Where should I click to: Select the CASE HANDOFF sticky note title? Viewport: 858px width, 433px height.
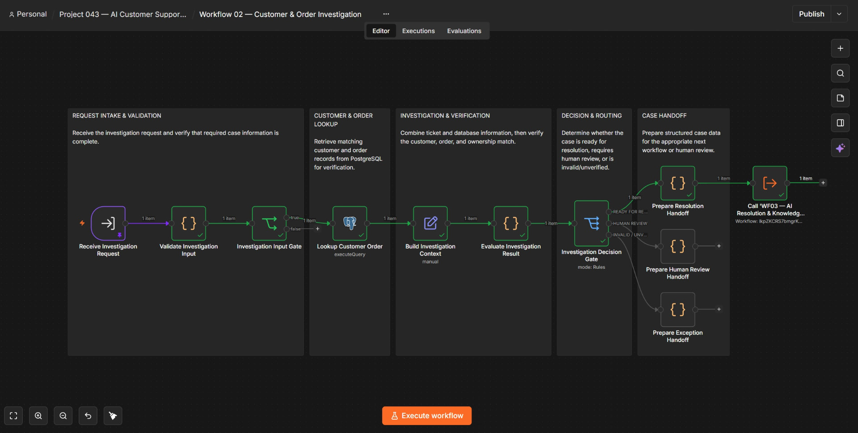pos(664,116)
